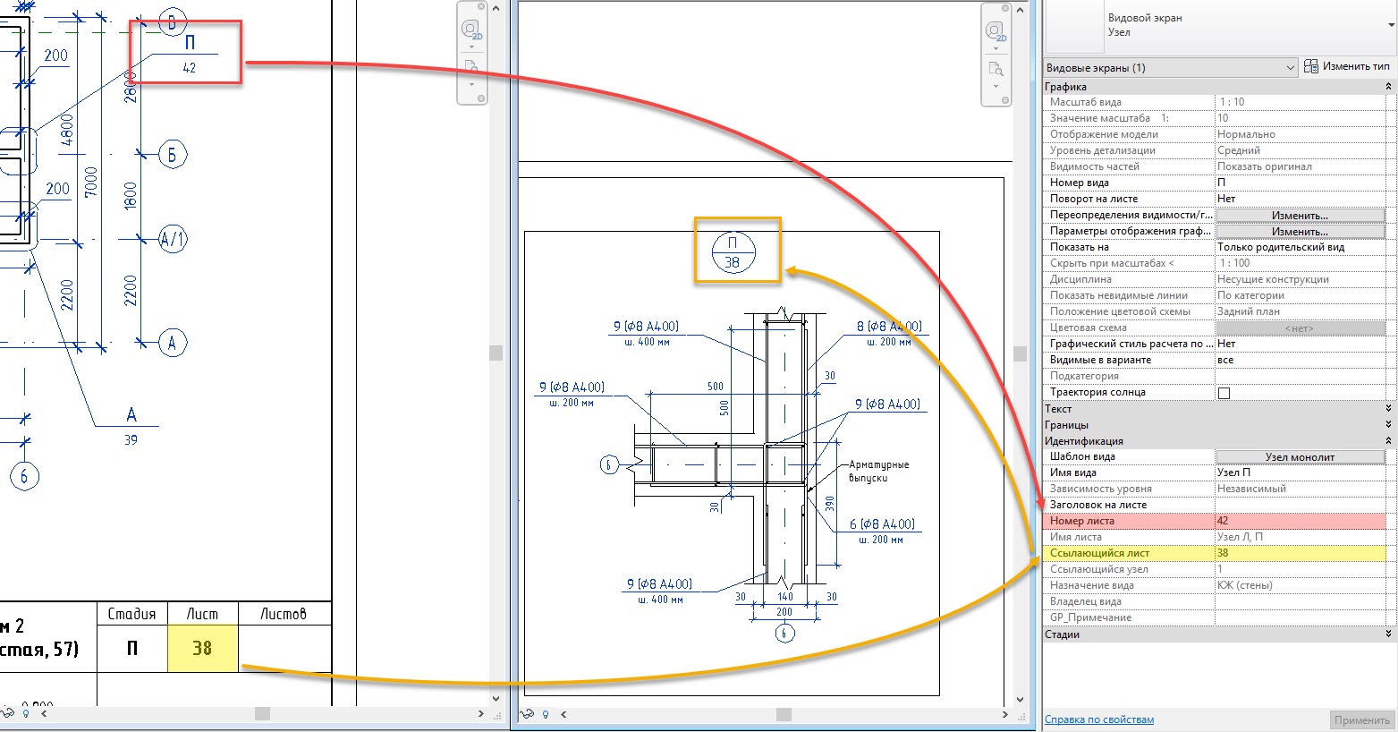Select the A 39 node callout in plan
Screen dimensions: 1398x732
pos(131,427)
